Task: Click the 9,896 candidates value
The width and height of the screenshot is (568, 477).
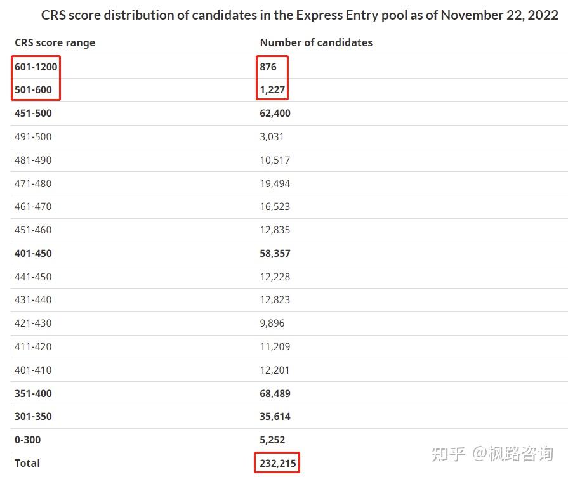Action: (x=272, y=323)
